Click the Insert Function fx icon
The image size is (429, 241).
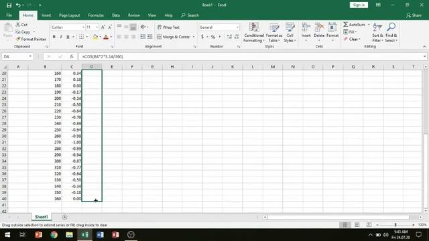pyautogui.click(x=72, y=56)
